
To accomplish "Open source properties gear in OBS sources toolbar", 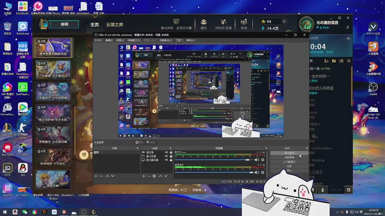I will pos(154,176).
